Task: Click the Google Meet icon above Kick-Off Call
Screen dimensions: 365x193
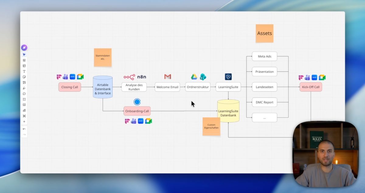Action: pyautogui.click(x=322, y=78)
